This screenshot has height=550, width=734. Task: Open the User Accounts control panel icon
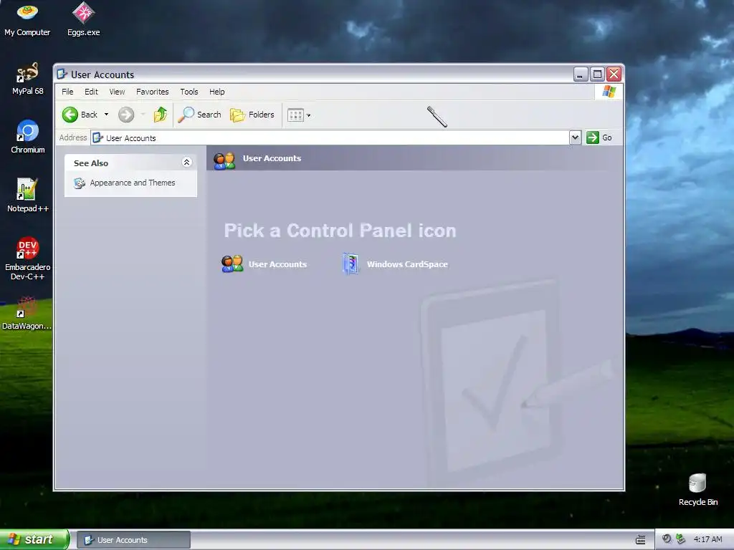[232, 264]
